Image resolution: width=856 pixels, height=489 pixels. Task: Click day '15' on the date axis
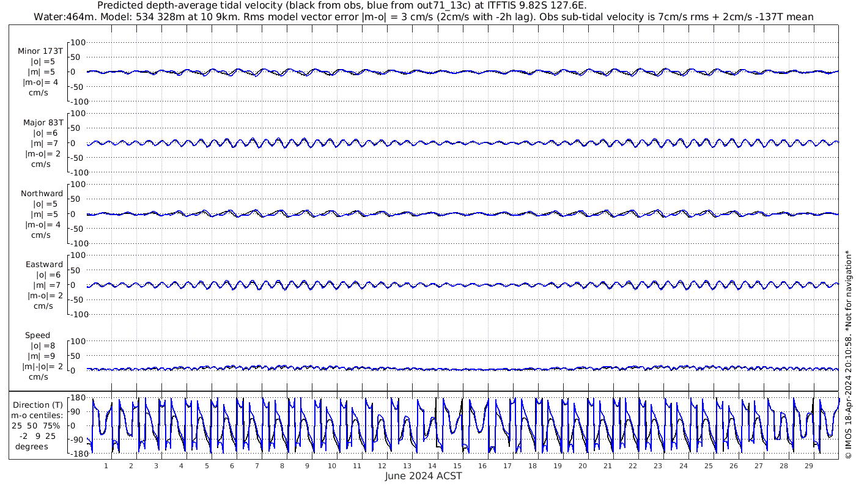457,465
